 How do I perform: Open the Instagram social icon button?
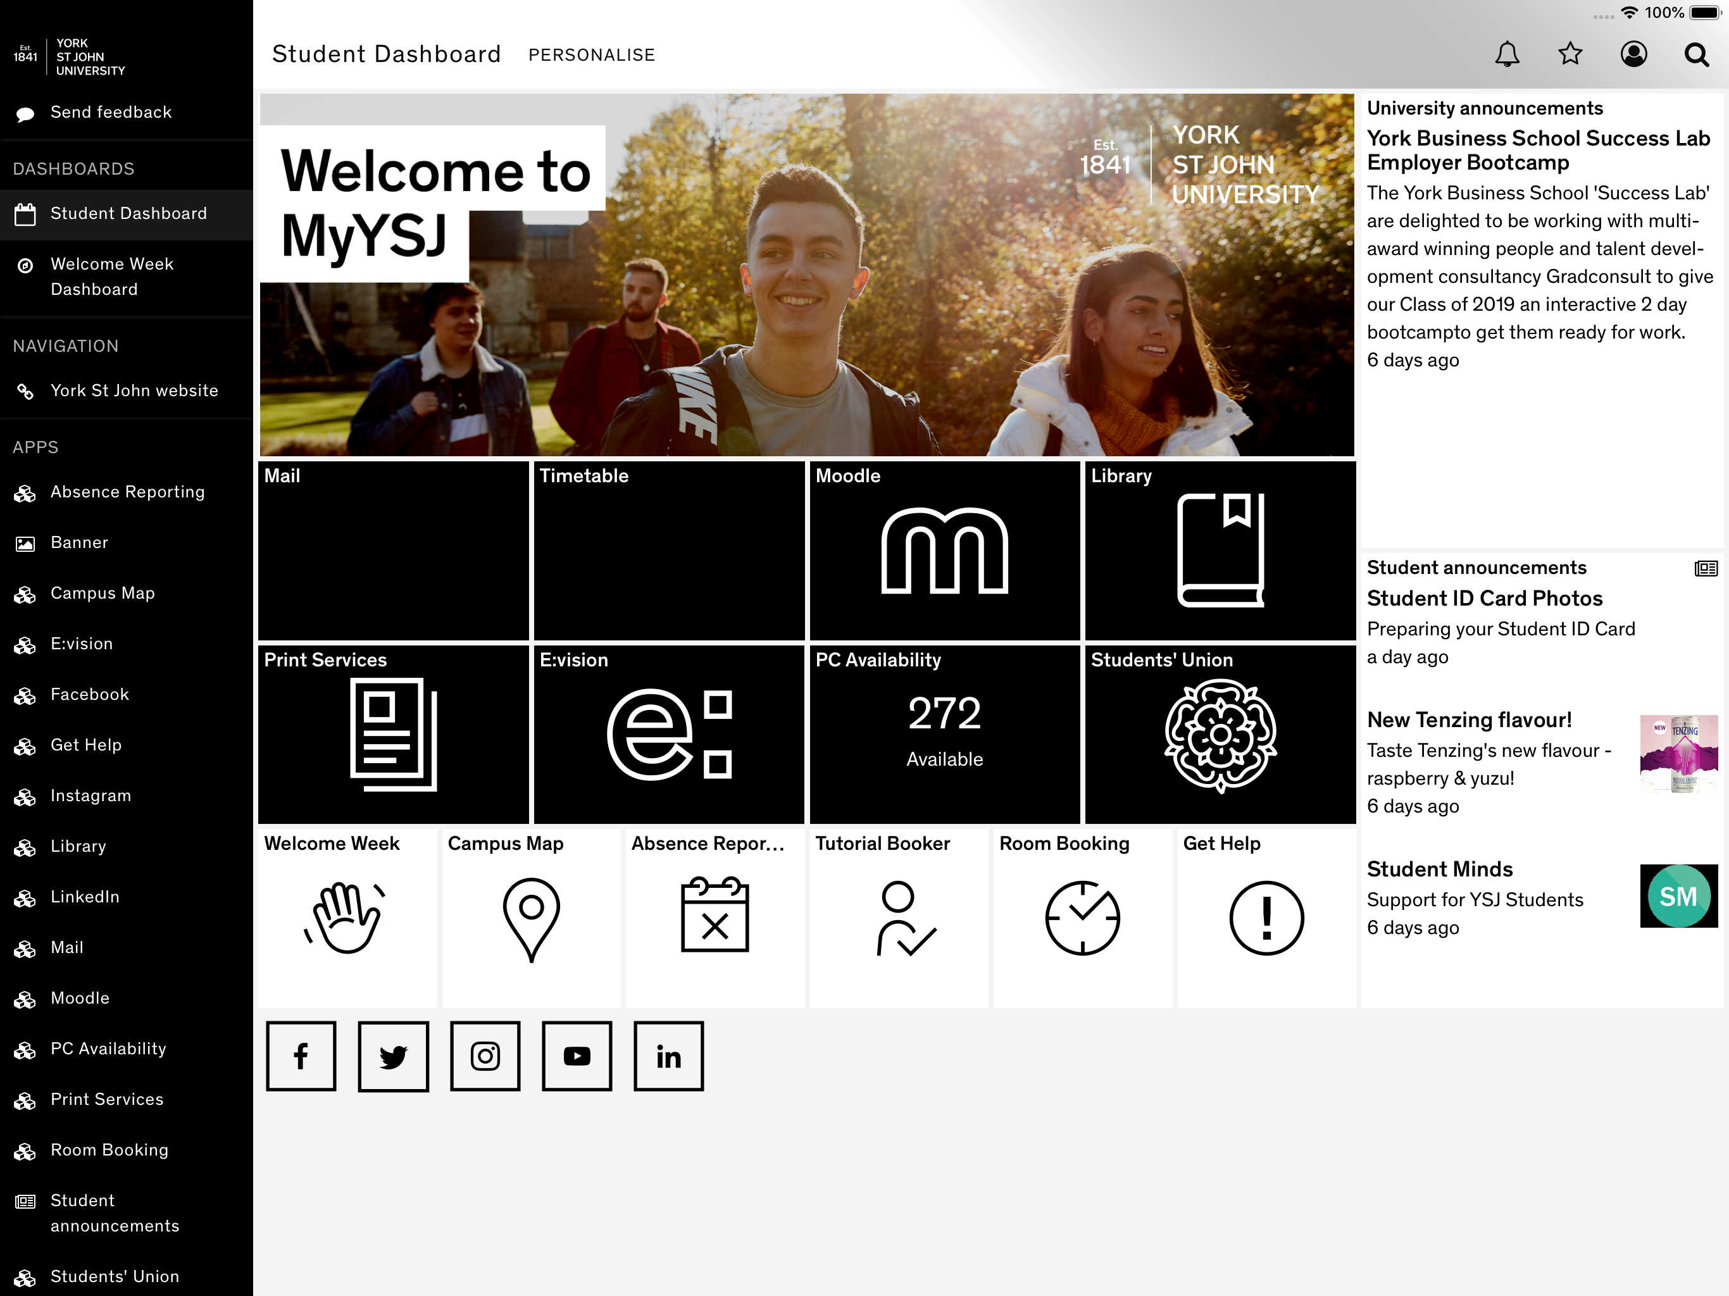485,1056
